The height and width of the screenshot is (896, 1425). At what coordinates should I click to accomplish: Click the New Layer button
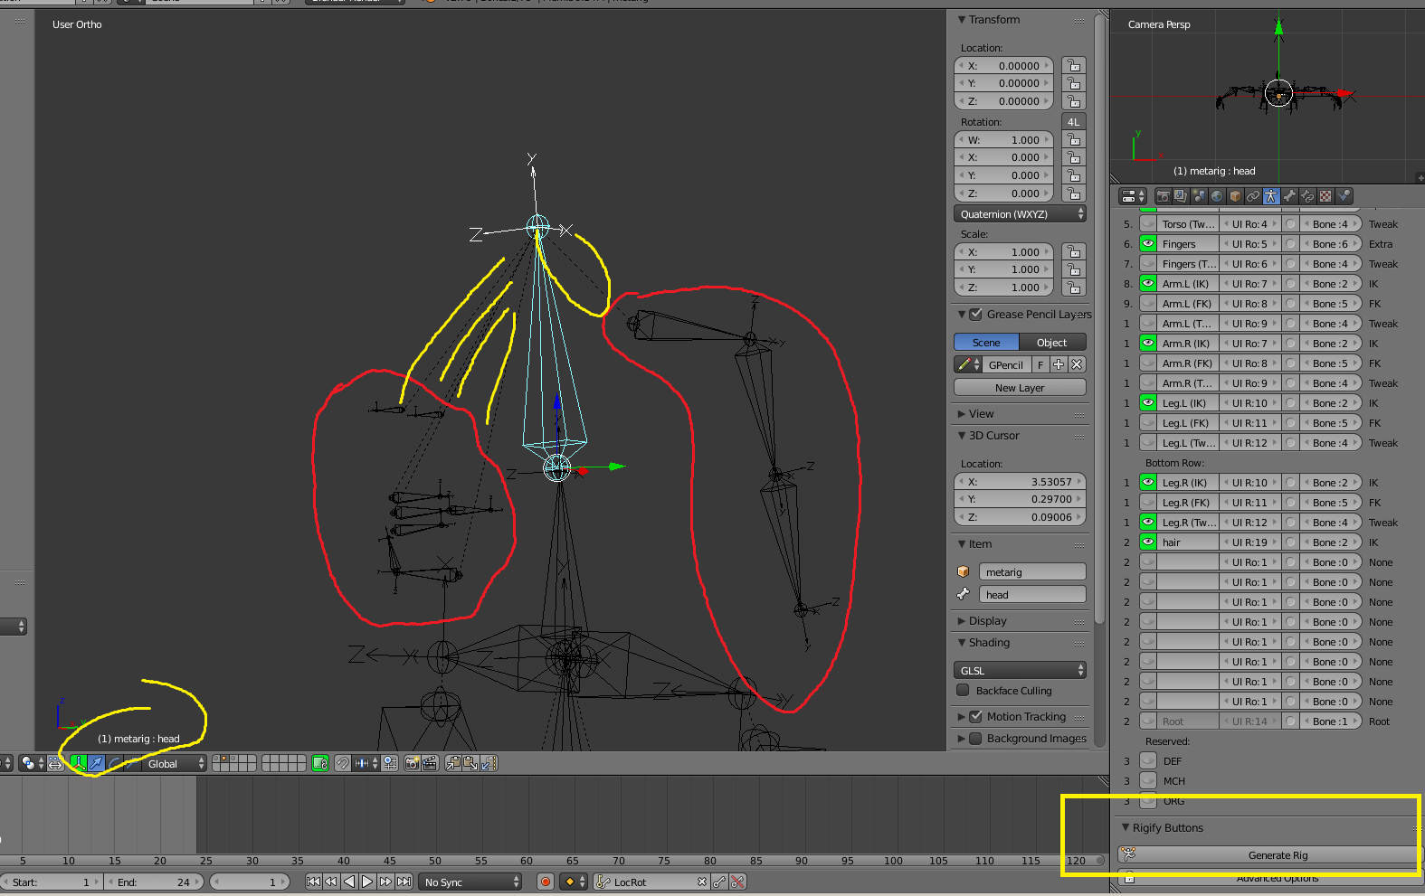(1020, 388)
